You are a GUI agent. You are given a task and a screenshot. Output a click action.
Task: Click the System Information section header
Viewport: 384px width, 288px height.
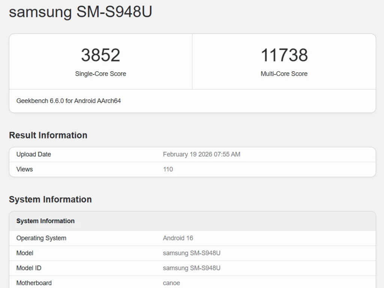tap(51, 199)
